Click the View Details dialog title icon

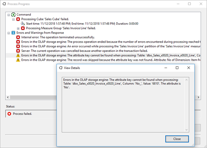(61, 68)
